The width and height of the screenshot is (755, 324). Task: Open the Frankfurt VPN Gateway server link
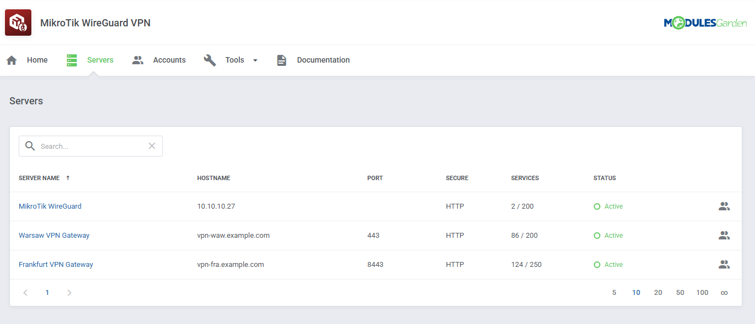56,265
